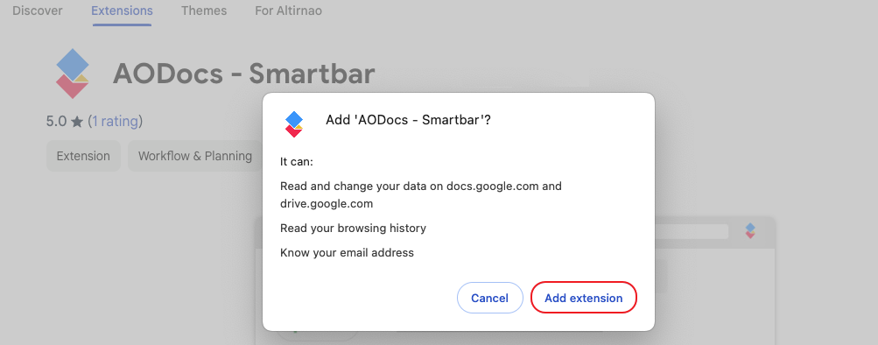Screen dimensions: 878x345
Task: Switch to the Extensions tab
Action: (x=122, y=11)
